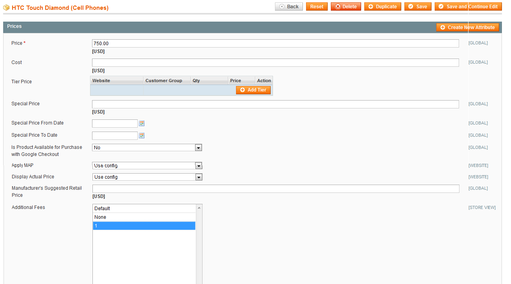This screenshot has width=511, height=284.
Task: Click WEBSITE scope label beside Apply MAP
Action: pyautogui.click(x=478, y=165)
